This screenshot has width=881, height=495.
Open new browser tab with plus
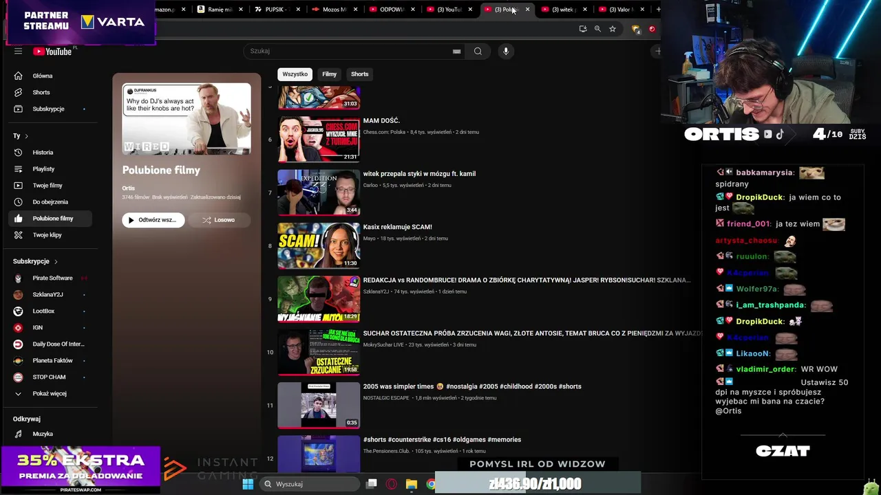pyautogui.click(x=658, y=9)
